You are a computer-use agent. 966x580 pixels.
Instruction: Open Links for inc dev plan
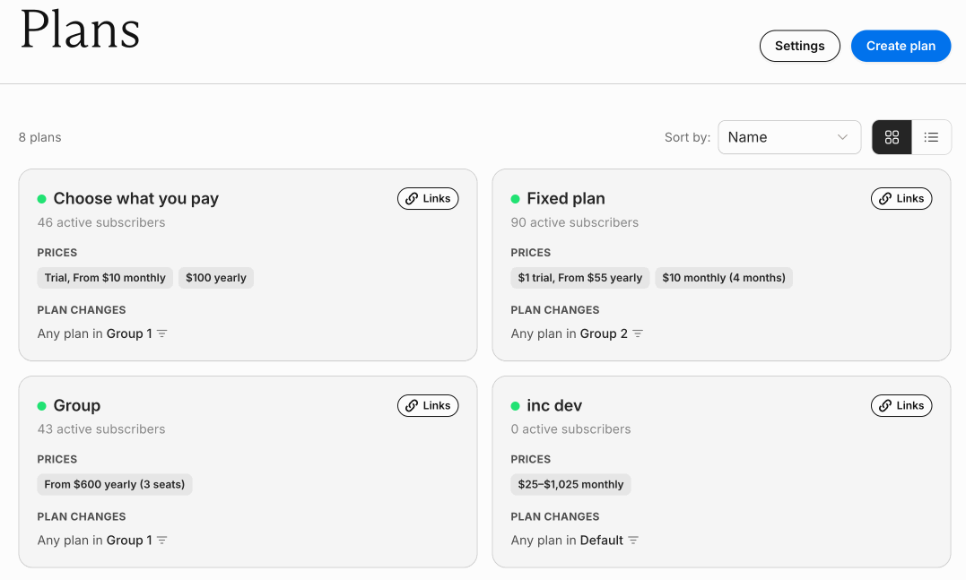[901, 405]
